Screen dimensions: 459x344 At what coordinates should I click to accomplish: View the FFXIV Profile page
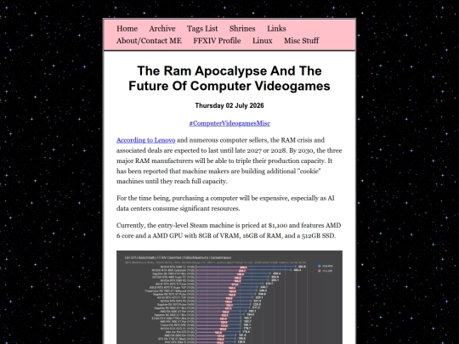pyautogui.click(x=217, y=41)
